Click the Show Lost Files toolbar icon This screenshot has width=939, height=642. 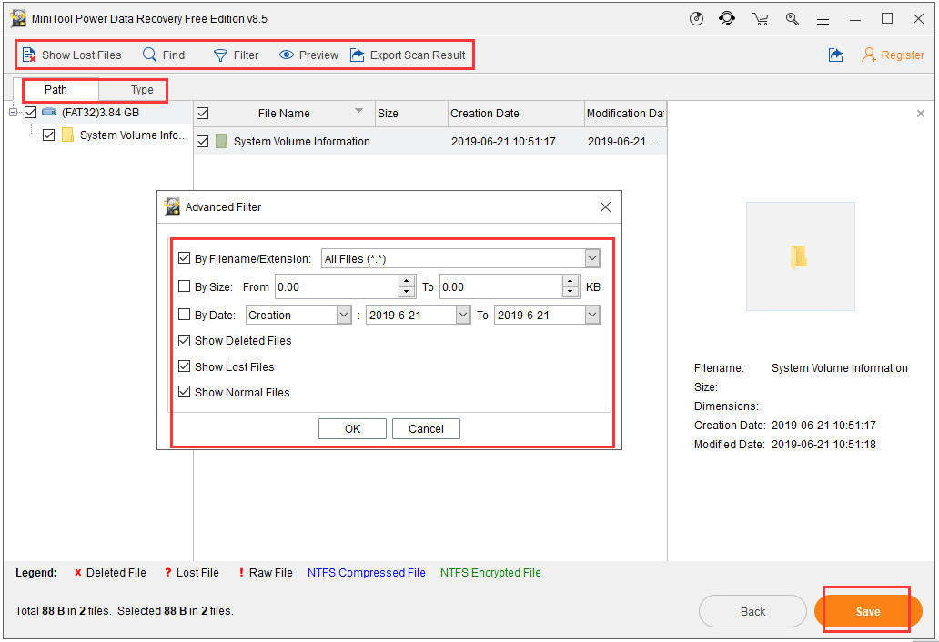[29, 55]
